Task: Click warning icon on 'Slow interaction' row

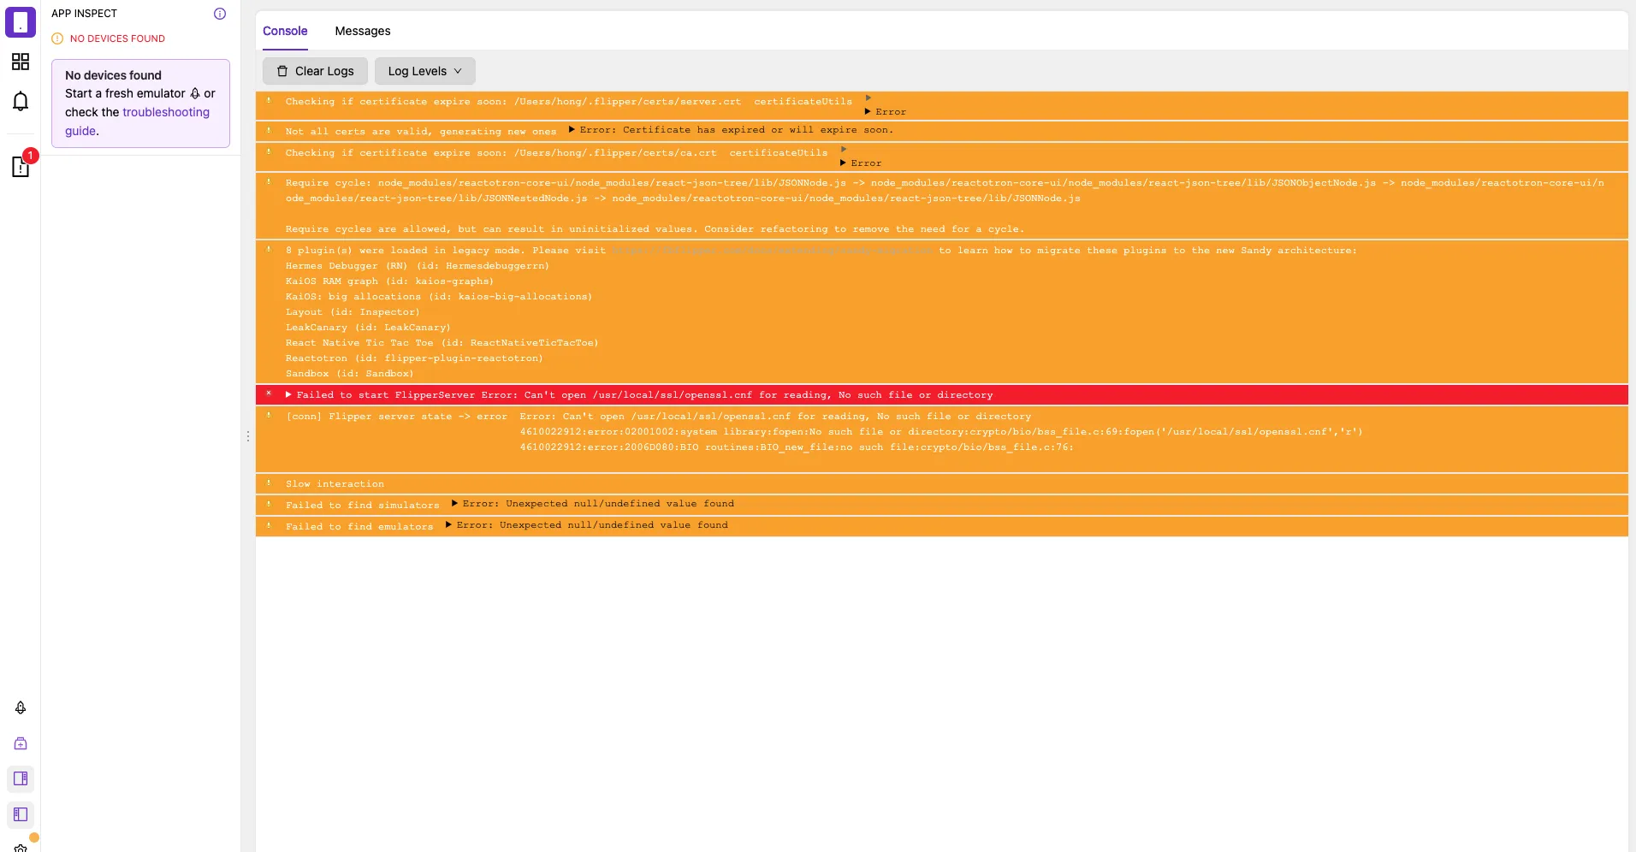Action: [x=269, y=483]
